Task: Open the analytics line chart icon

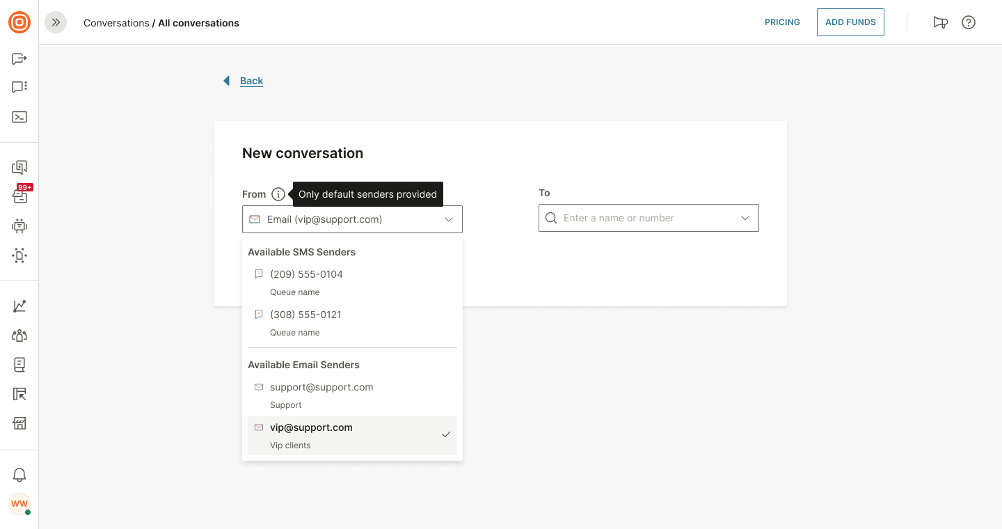Action: 19,306
